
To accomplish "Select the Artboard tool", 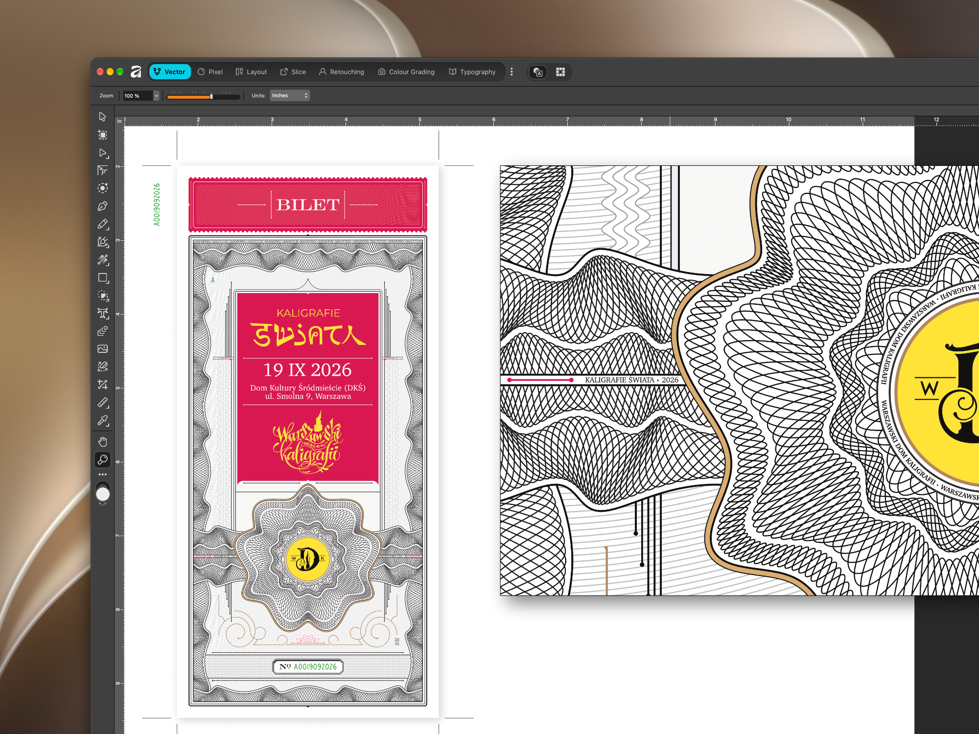I will pos(102,135).
